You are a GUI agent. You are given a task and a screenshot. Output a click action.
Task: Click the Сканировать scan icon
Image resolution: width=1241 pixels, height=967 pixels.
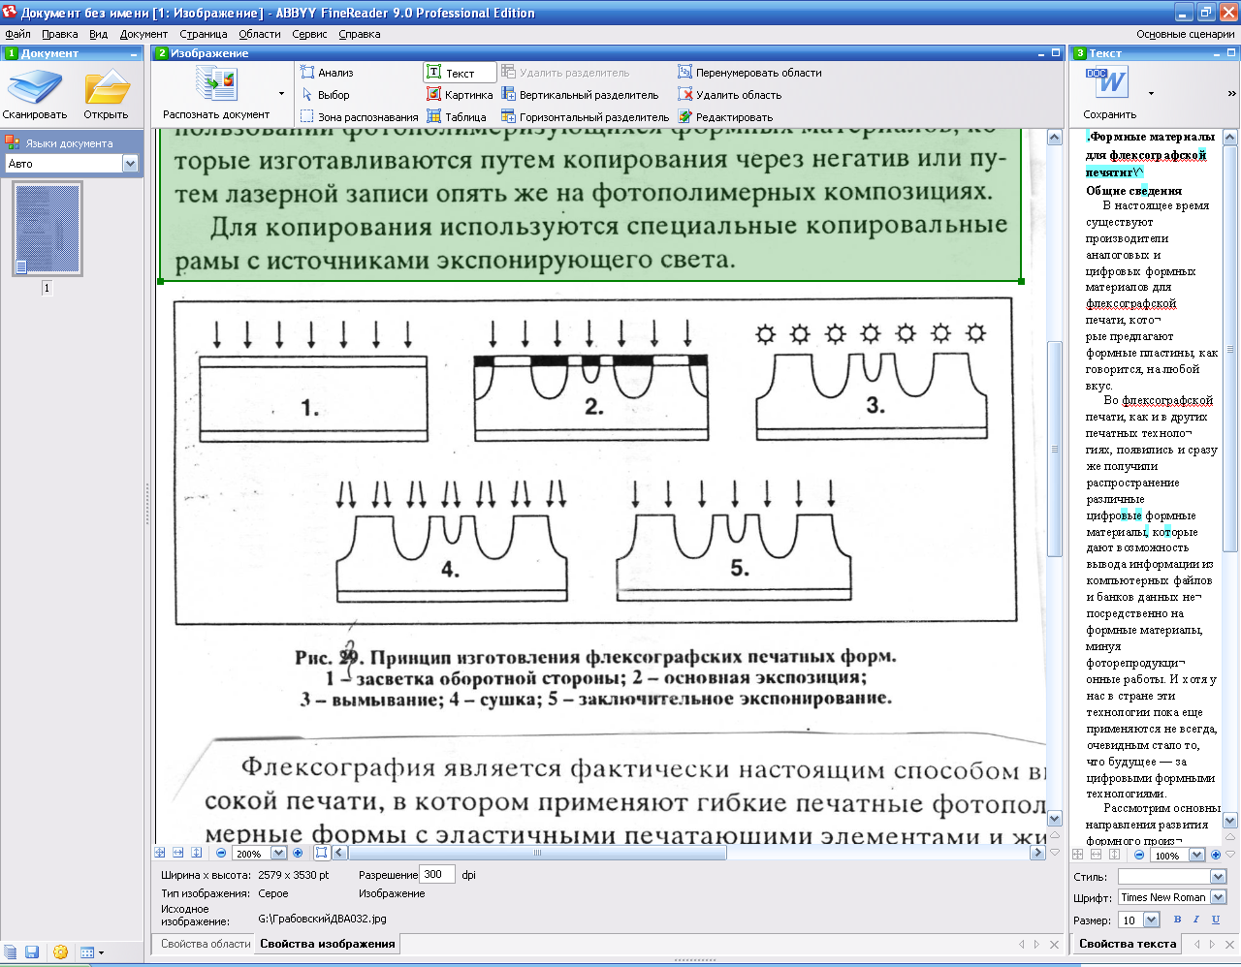pos(35,87)
